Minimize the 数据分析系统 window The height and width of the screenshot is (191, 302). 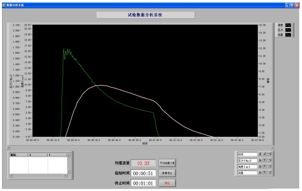pos(287,5)
